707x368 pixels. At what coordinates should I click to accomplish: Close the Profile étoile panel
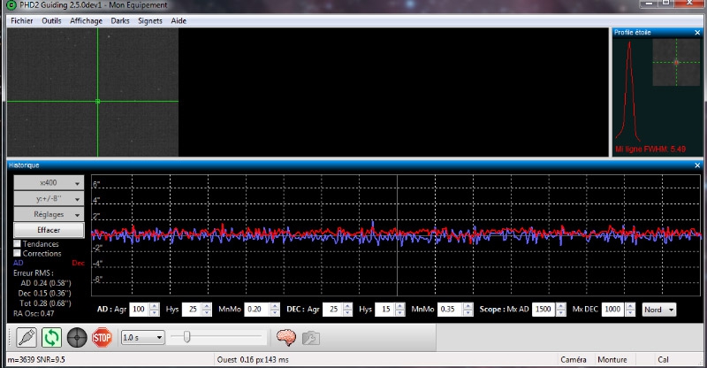[697, 33]
